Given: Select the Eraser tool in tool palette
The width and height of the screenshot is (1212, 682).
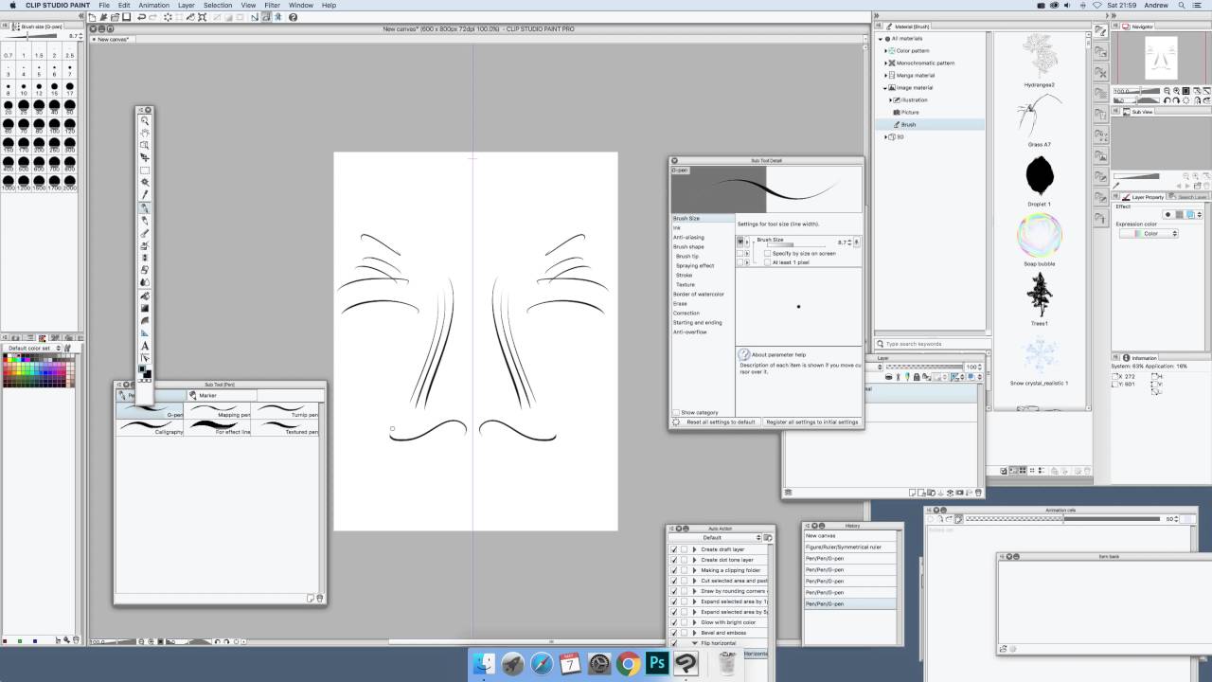Looking at the screenshot, I should [x=145, y=270].
